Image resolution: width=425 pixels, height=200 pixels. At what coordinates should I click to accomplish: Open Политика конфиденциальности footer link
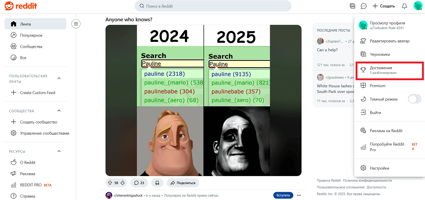point(367,181)
